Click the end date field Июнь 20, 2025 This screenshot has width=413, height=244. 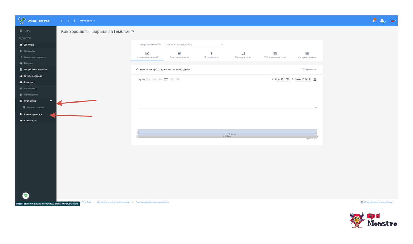303,80
